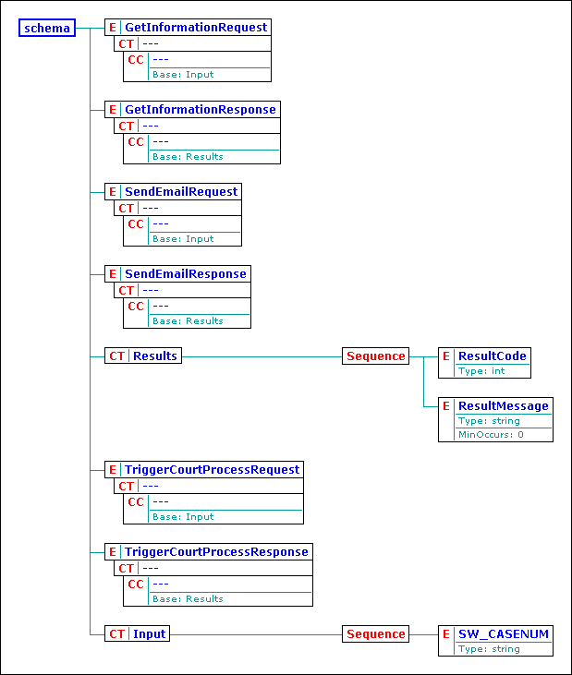Click the CT icon beside Input
This screenshot has height=675, width=572.
116,633
